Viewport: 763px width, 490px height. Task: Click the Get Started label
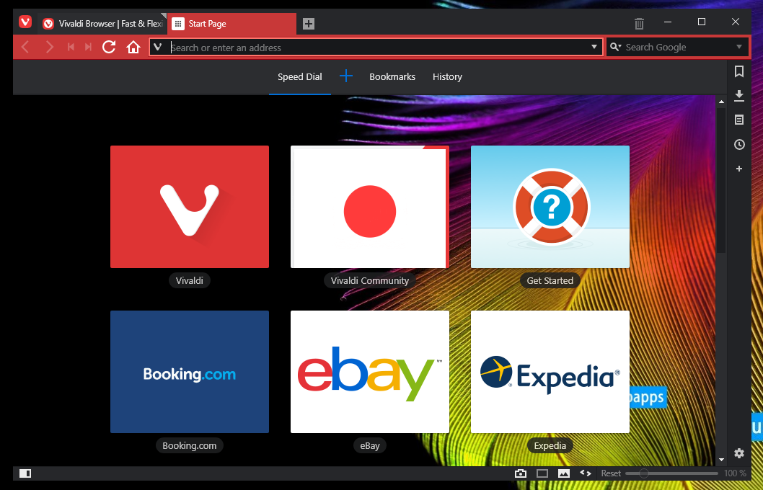pos(550,280)
